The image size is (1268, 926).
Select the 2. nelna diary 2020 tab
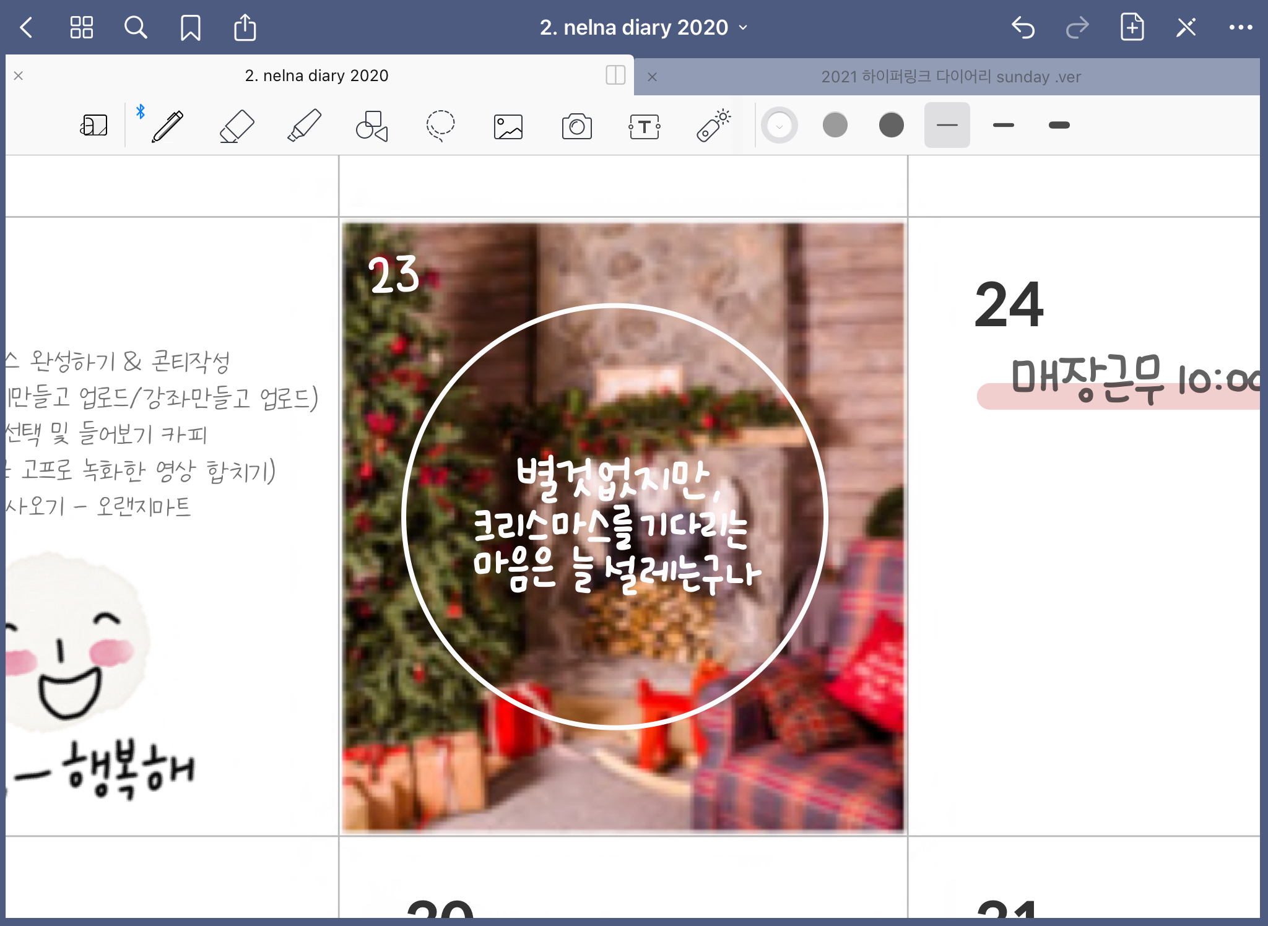pos(316,76)
